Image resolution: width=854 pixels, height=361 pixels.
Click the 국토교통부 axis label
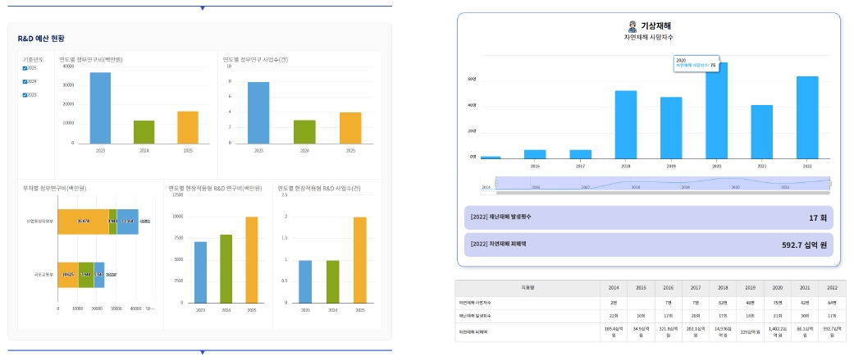43,274
